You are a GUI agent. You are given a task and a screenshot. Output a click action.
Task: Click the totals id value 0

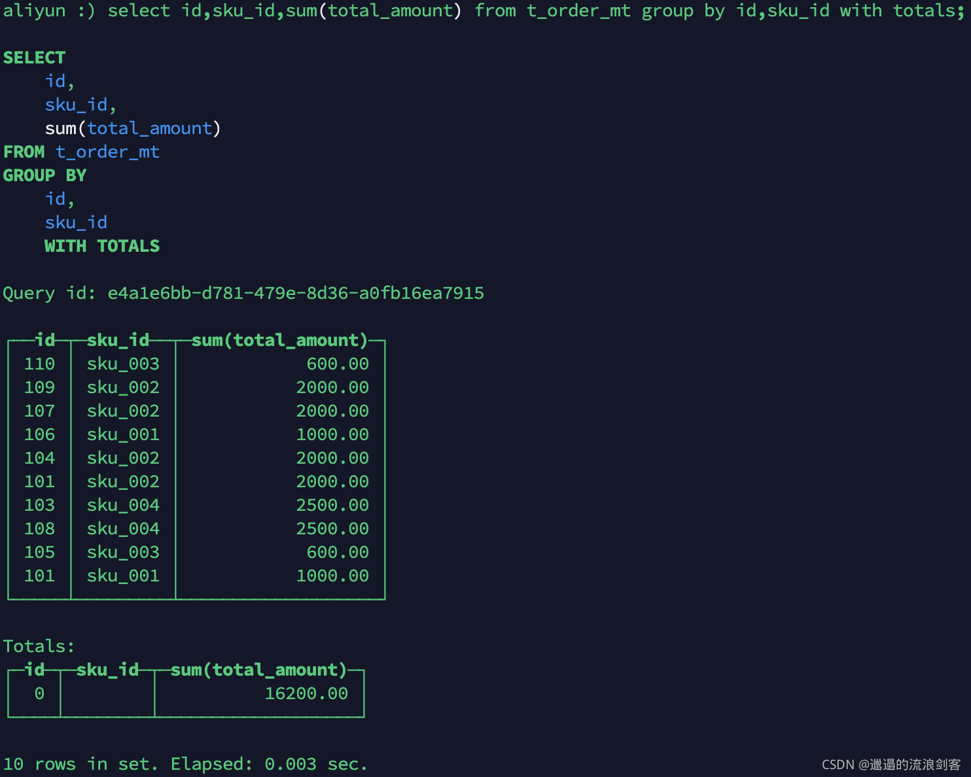click(x=39, y=693)
